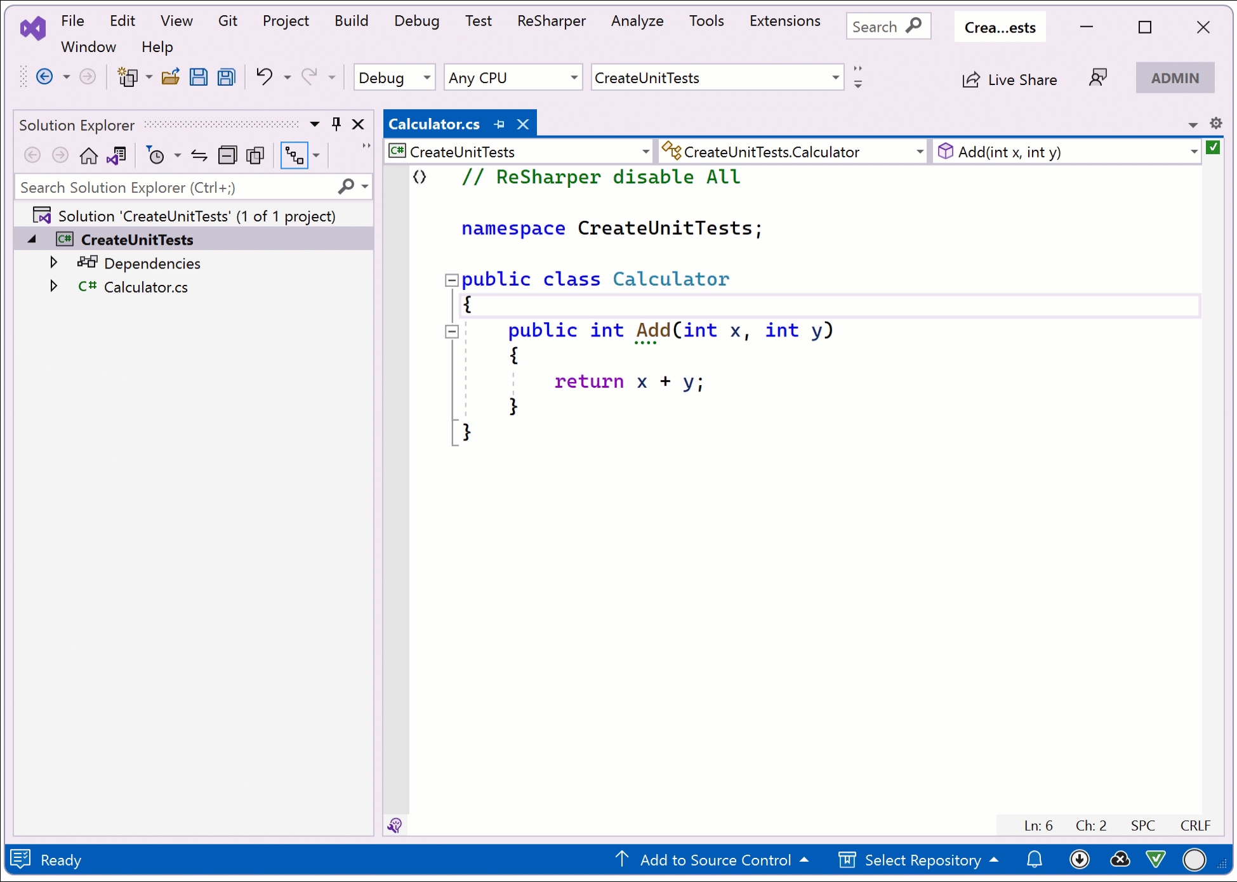Screen dimensions: 1237x882
Task: Click the Undo icon on the toolbar
Action: pyautogui.click(x=263, y=77)
